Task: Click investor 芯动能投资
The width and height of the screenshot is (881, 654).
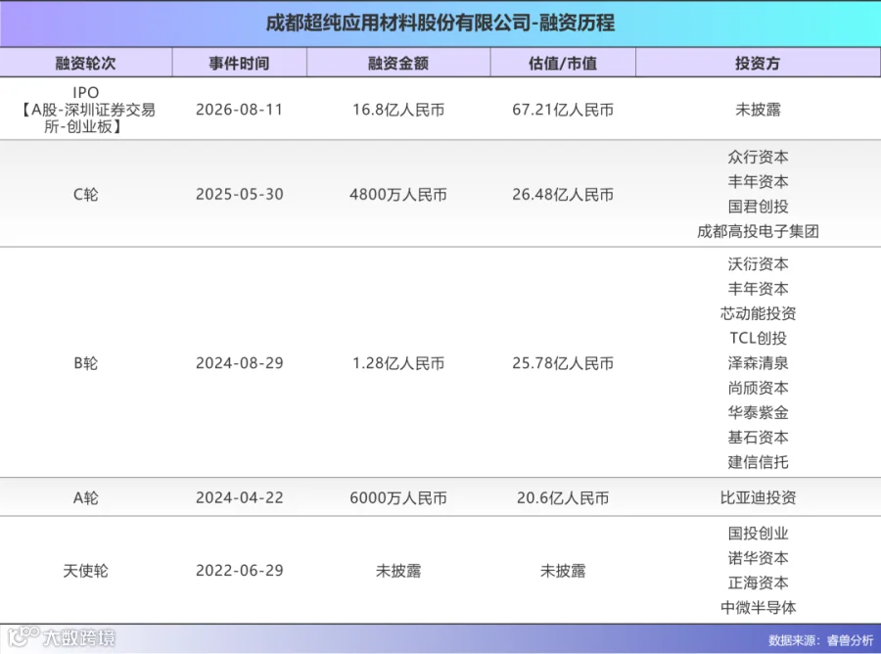Action: tap(758, 313)
